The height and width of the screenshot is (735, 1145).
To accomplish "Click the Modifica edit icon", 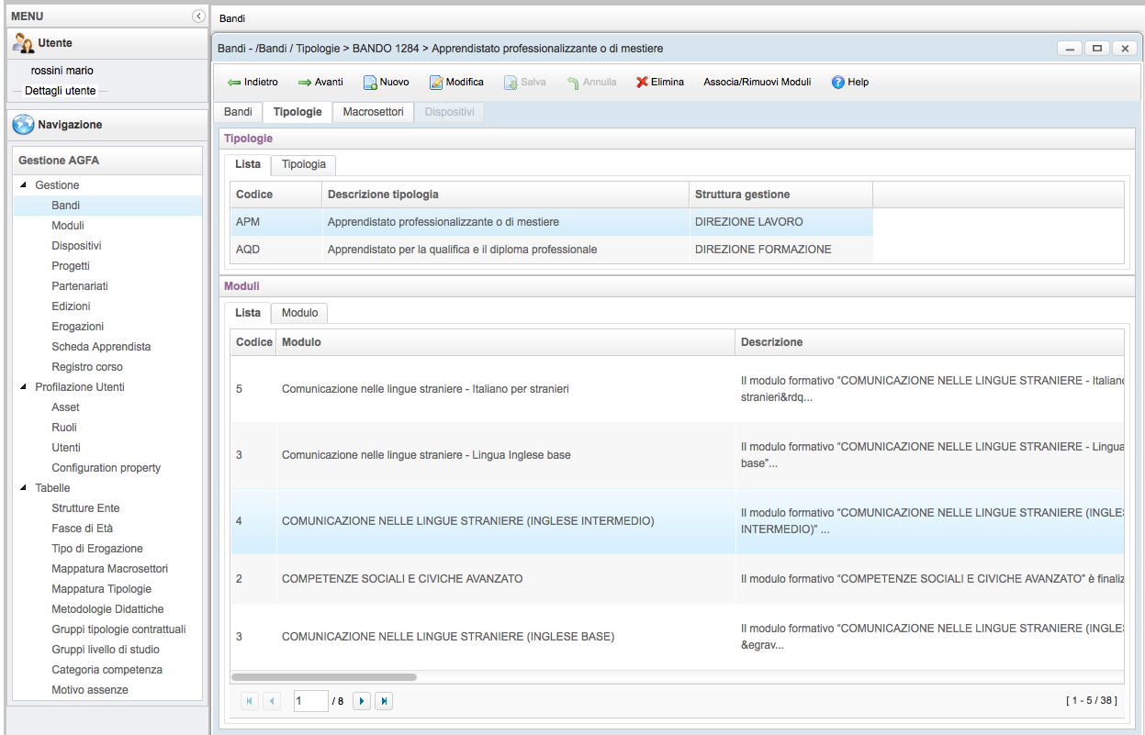I will 437,83.
